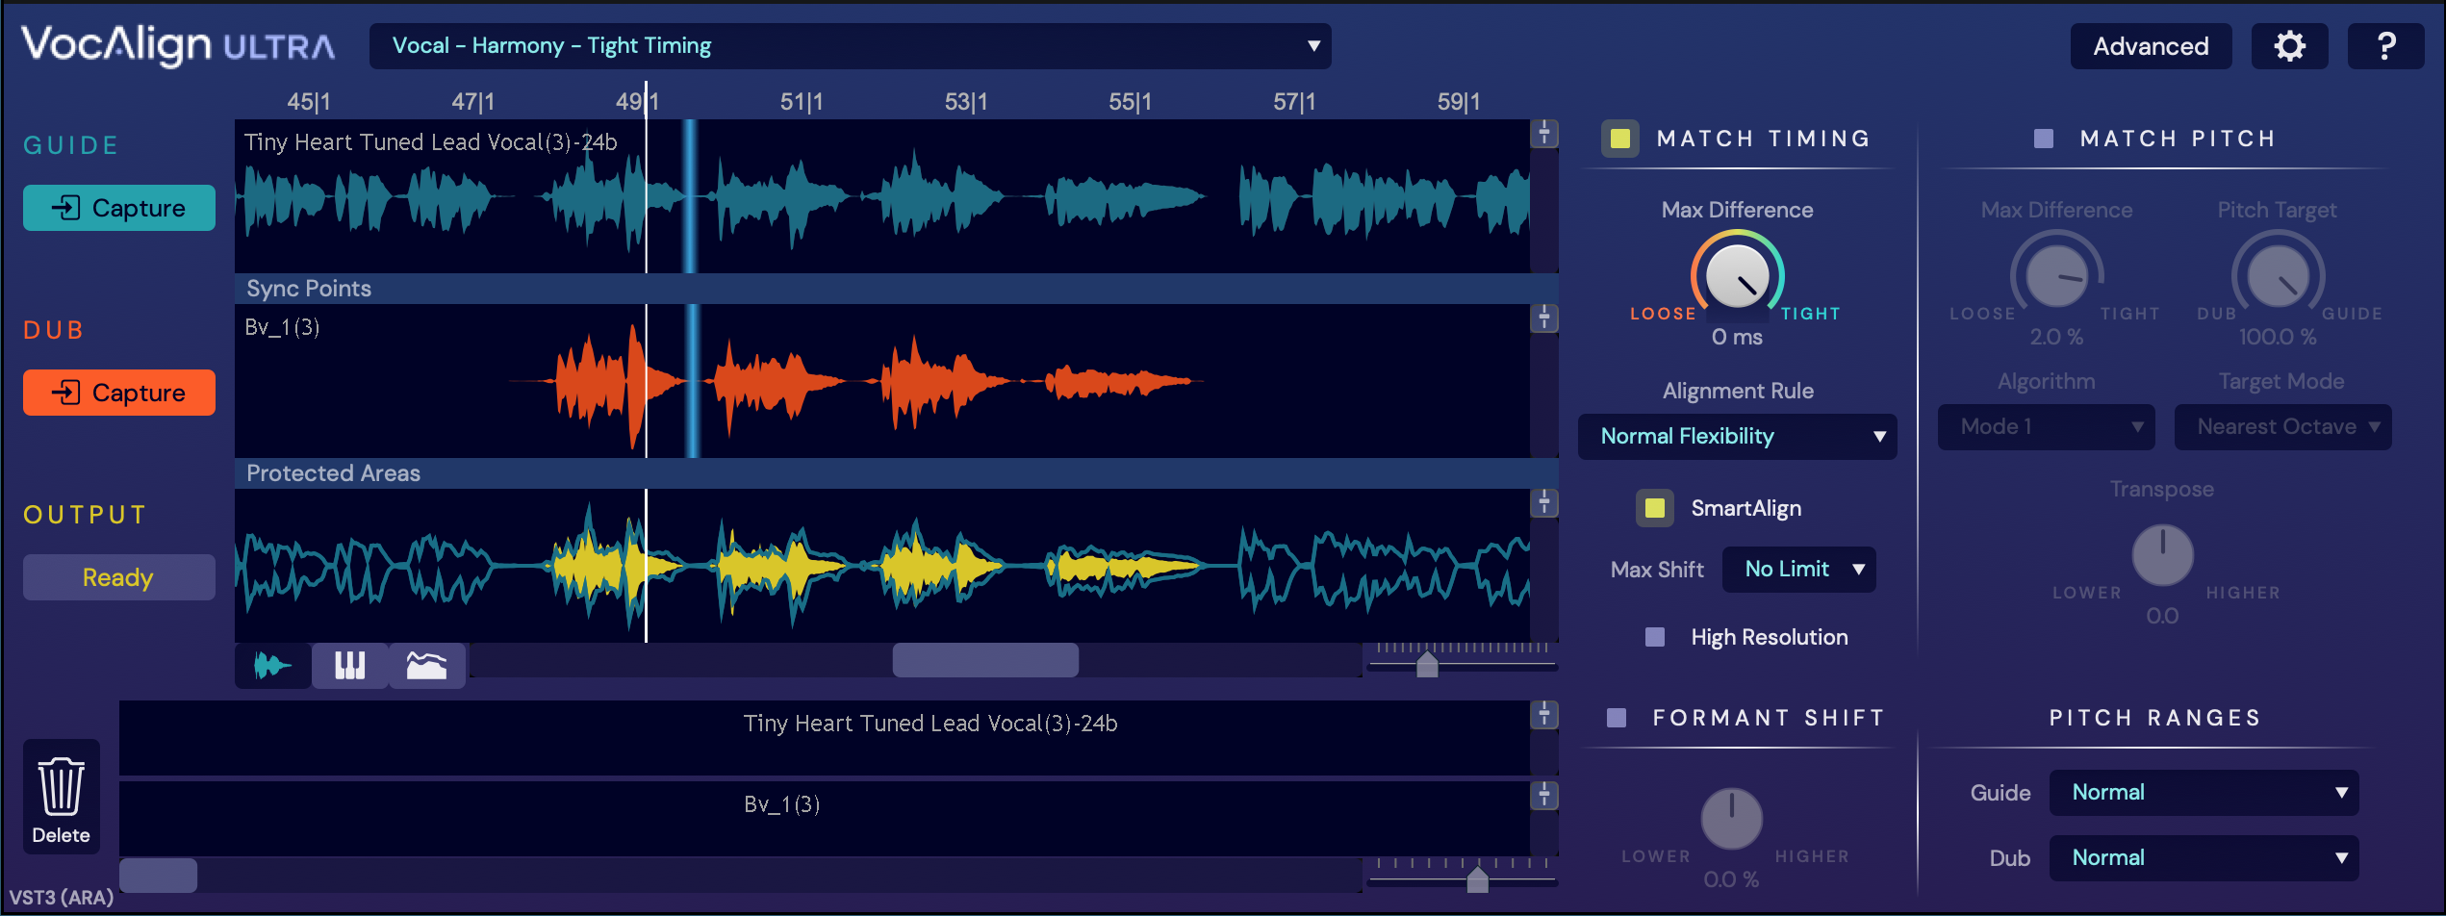
Task: Switch to the piano keys pitch view
Action: click(349, 665)
